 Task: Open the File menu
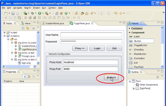(3, 8)
